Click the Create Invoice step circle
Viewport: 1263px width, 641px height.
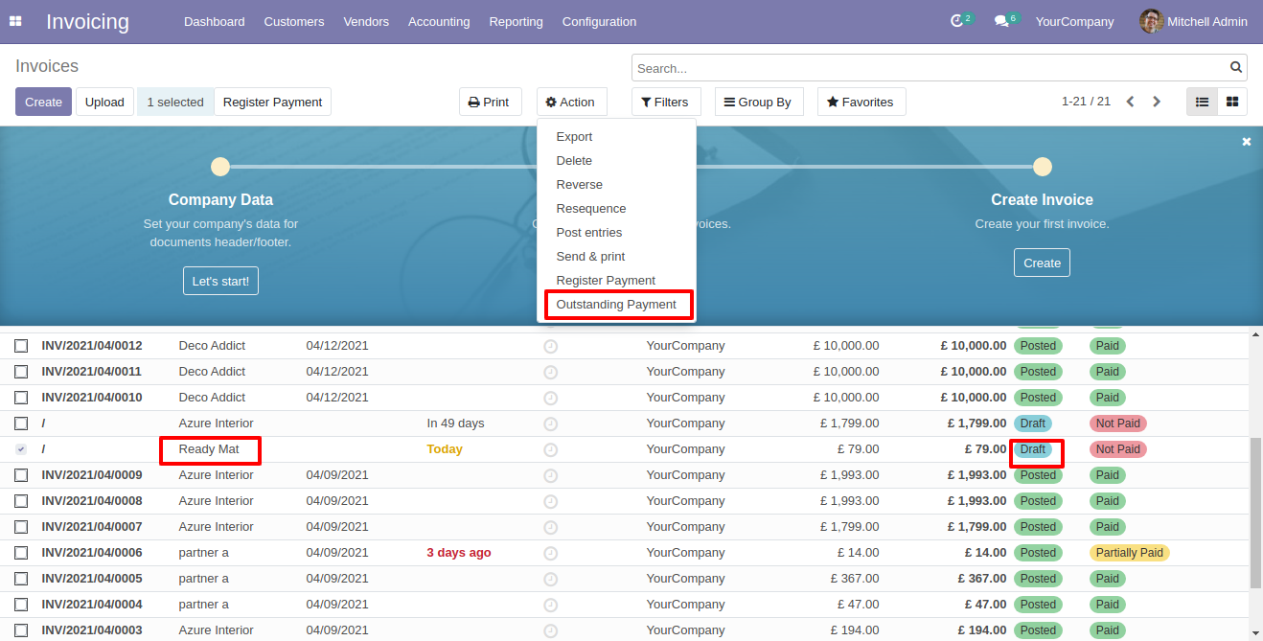(1043, 167)
